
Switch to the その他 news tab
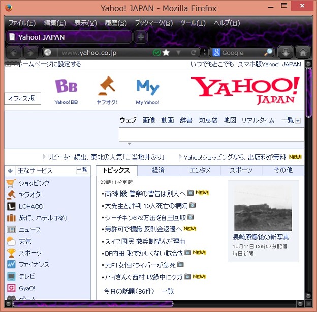point(283,170)
